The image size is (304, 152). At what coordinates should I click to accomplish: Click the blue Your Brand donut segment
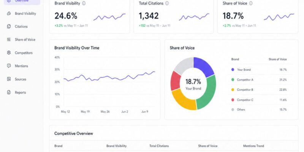point(204,66)
